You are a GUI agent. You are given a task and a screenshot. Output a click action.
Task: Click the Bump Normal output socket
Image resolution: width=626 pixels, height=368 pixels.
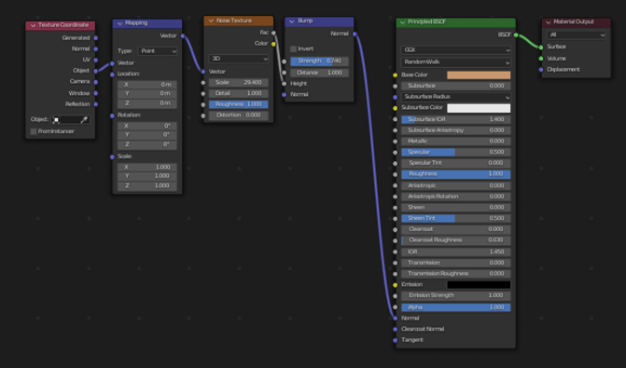355,34
